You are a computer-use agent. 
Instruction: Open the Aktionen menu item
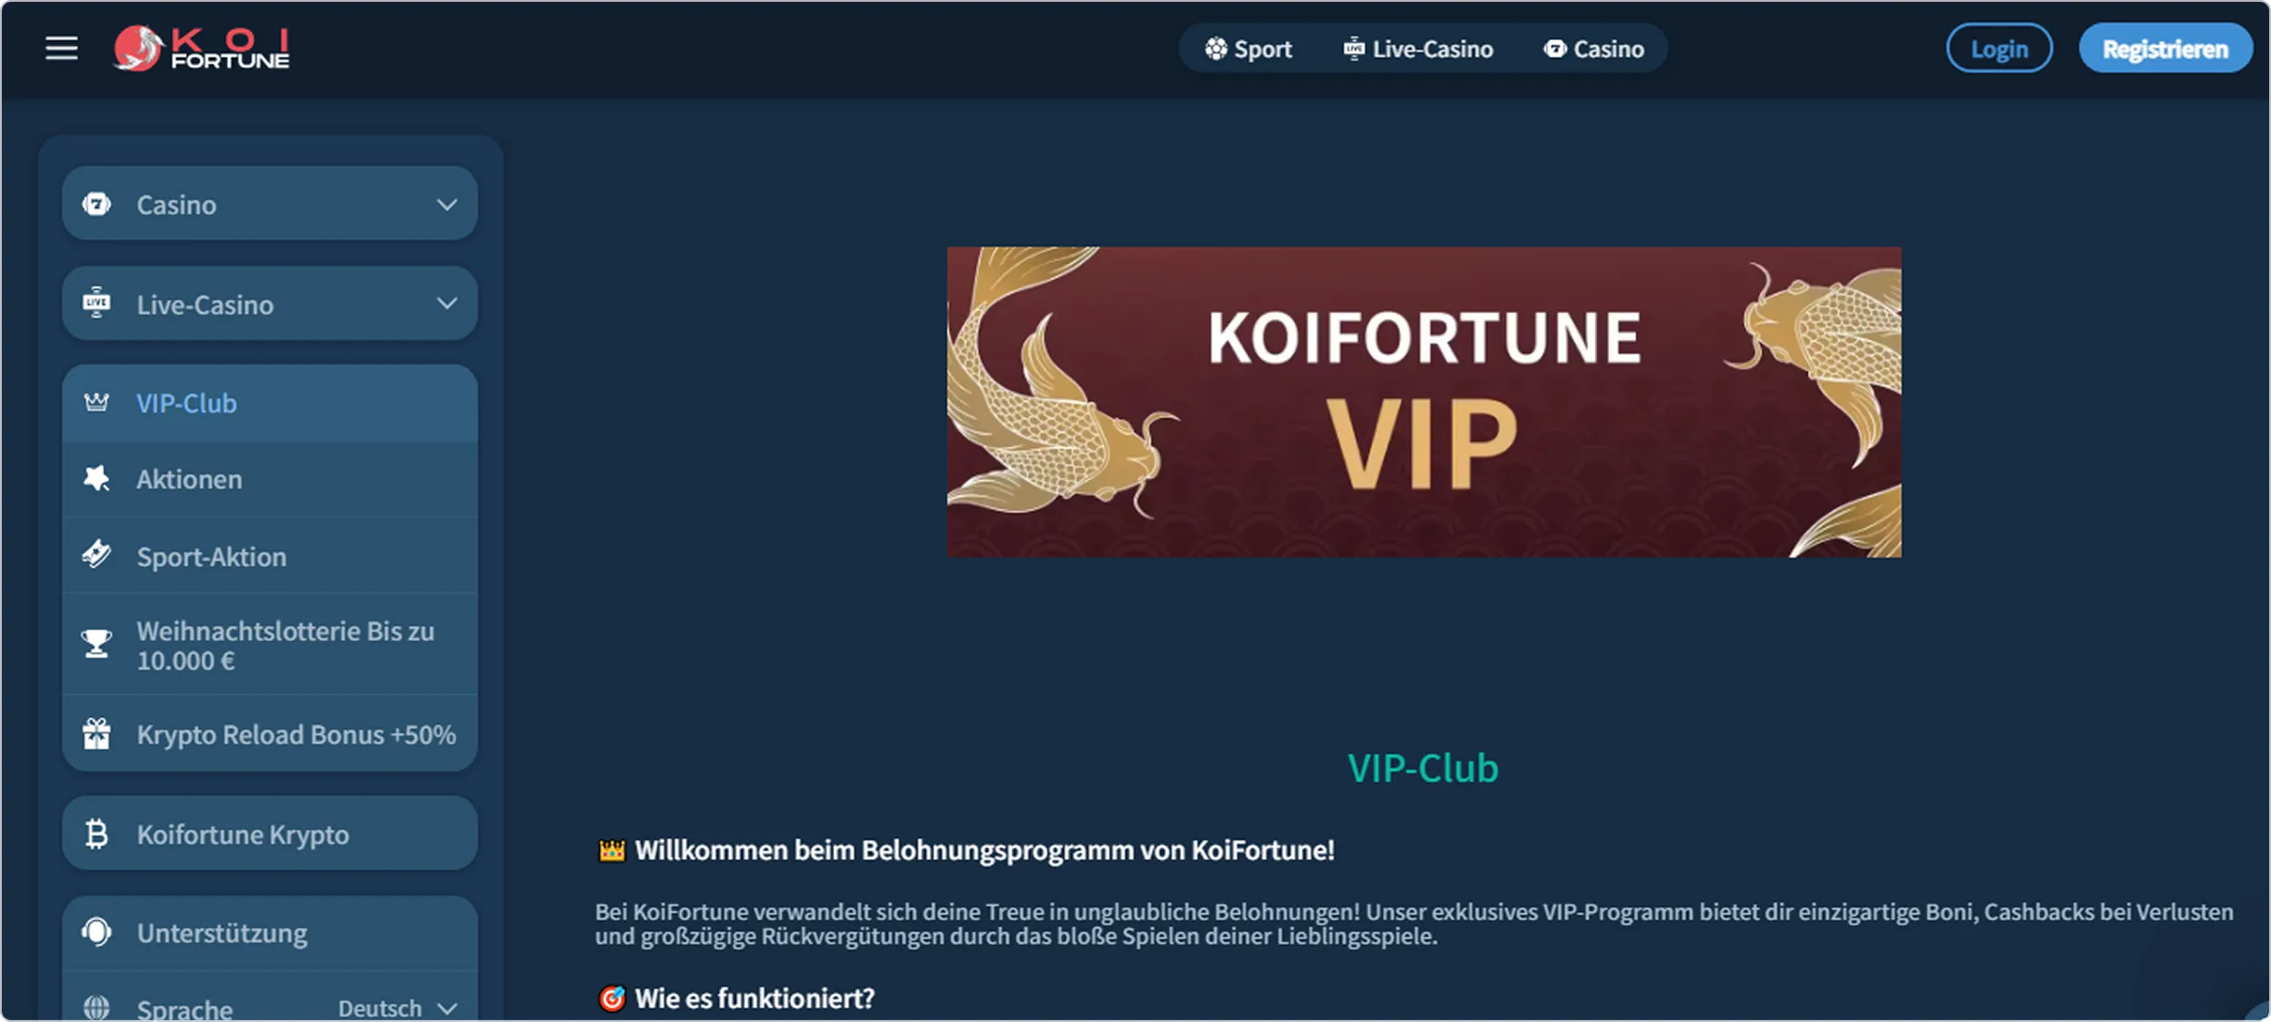270,479
